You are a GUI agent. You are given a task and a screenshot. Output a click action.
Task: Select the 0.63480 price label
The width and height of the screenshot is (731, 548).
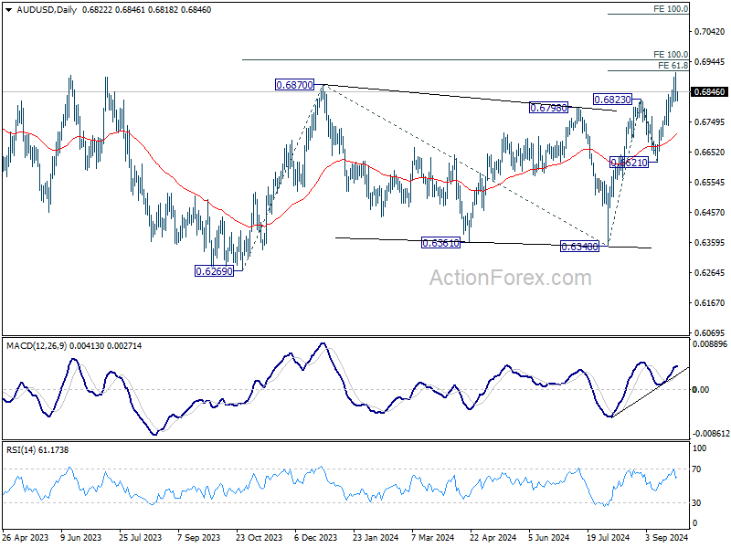(x=579, y=247)
